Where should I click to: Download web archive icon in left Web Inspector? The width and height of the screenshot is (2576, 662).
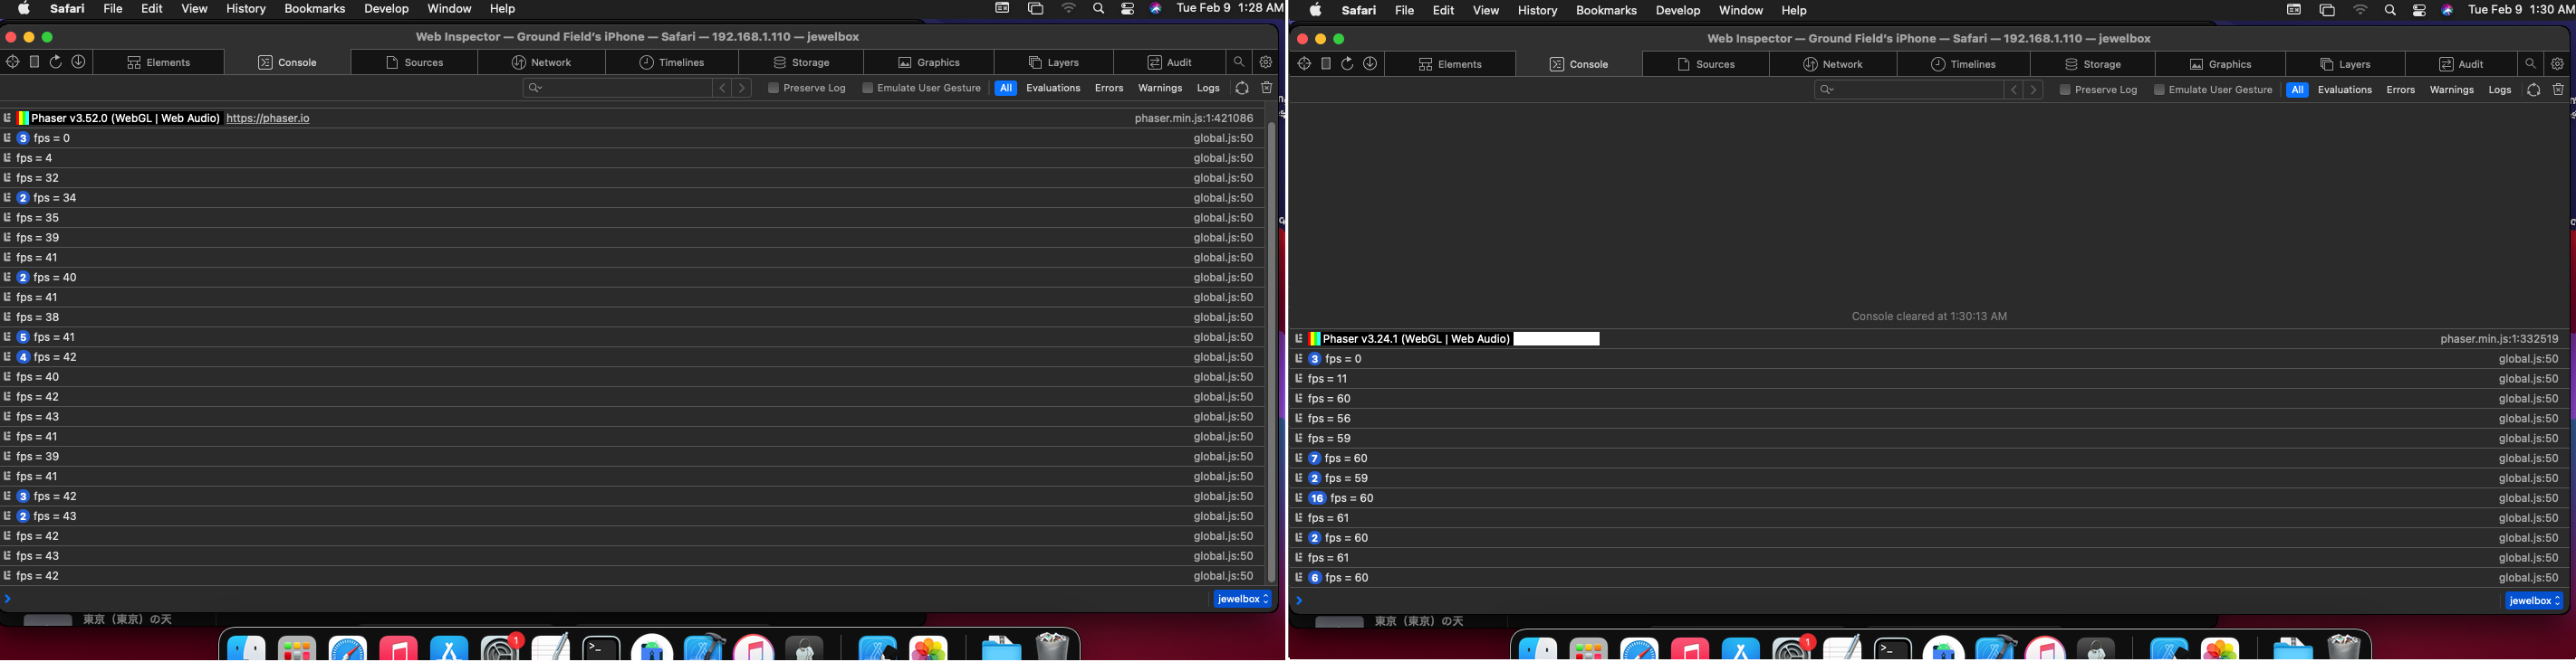tap(79, 61)
